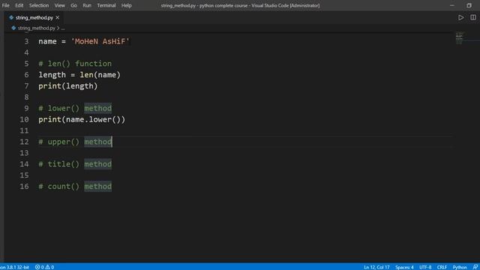Run the Python file with play icon
Viewport: 480px width, 270px height.
tap(460, 18)
